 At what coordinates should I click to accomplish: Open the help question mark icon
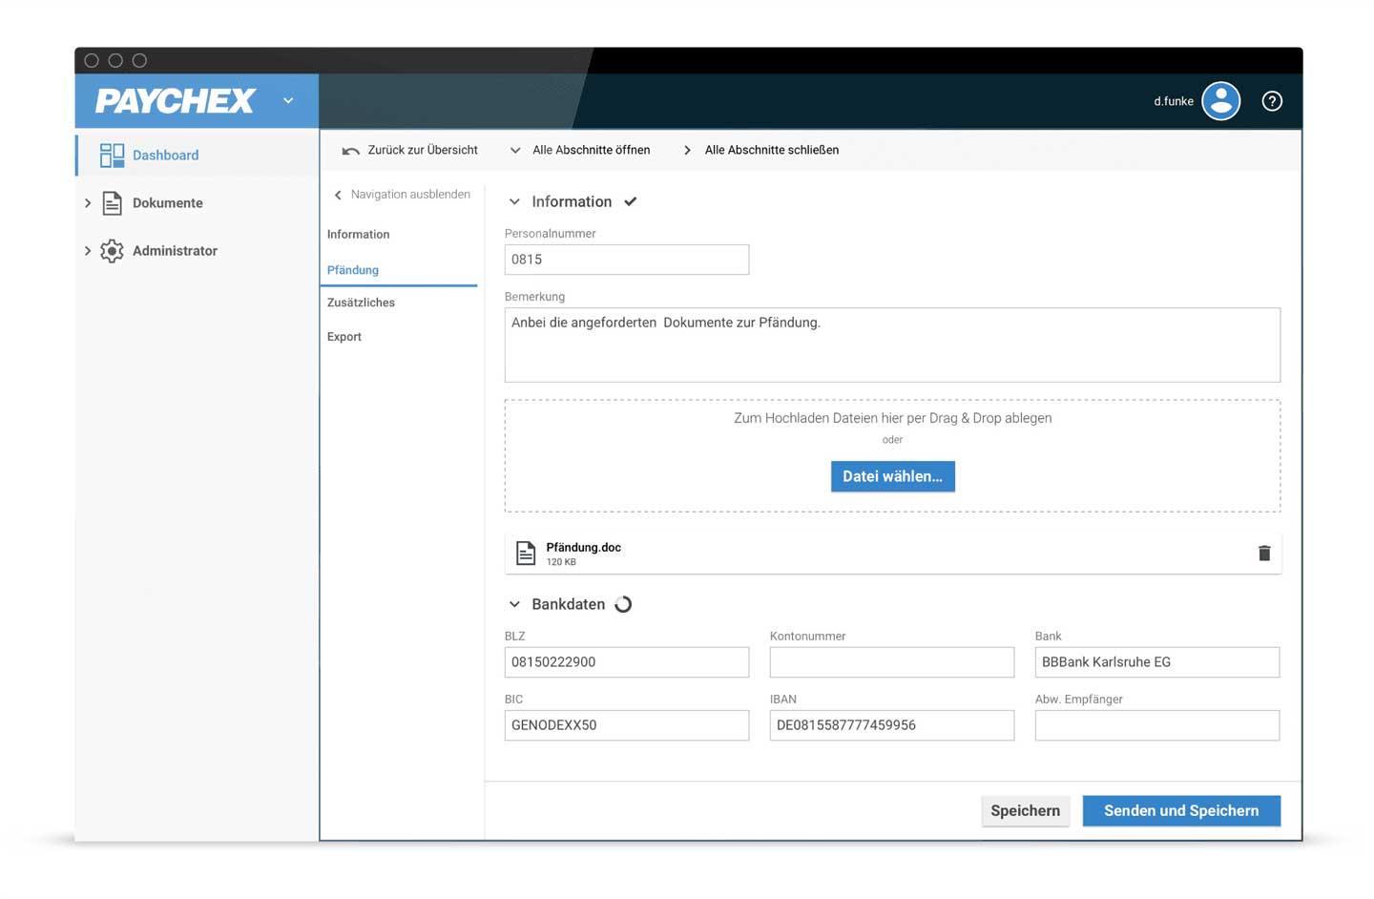point(1272,101)
